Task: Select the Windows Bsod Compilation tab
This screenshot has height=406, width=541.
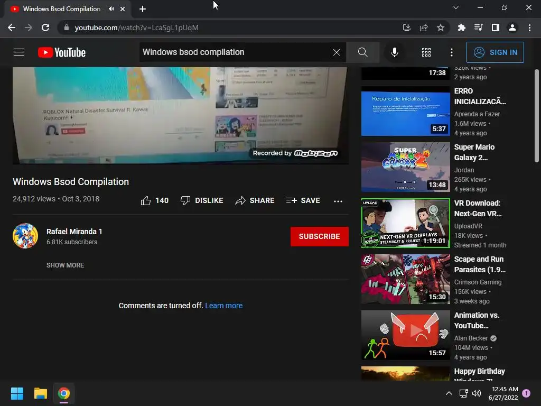Action: pos(62,9)
